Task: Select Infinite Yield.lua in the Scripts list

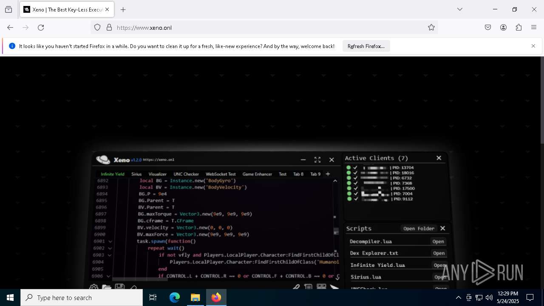Action: click(377, 265)
